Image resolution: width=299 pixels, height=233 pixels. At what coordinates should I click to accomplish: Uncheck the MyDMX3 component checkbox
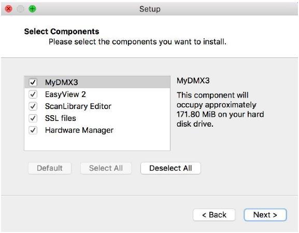pyautogui.click(x=33, y=83)
